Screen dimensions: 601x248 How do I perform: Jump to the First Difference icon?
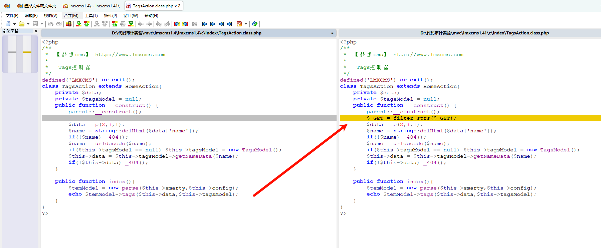click(115, 24)
